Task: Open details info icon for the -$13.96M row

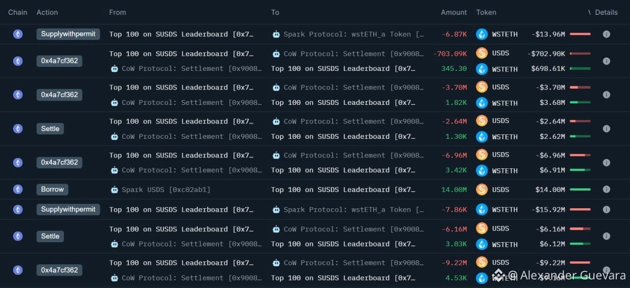Action: [606, 34]
